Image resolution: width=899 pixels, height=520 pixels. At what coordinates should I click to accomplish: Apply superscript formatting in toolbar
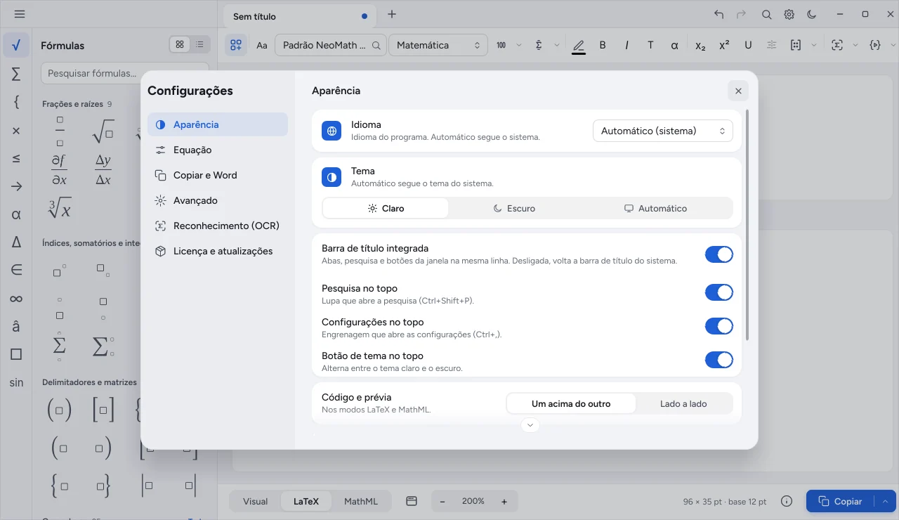click(x=724, y=45)
